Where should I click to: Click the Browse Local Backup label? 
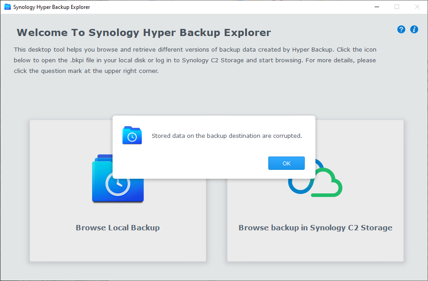[x=117, y=228]
